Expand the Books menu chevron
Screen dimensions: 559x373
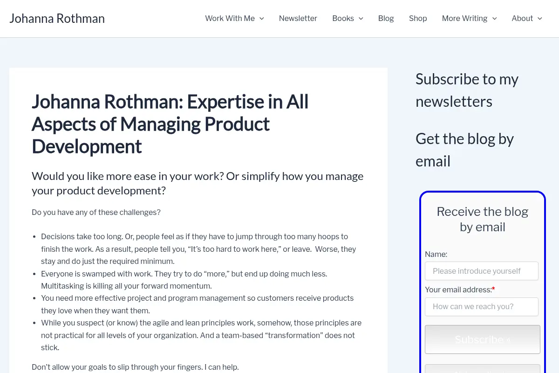click(361, 19)
